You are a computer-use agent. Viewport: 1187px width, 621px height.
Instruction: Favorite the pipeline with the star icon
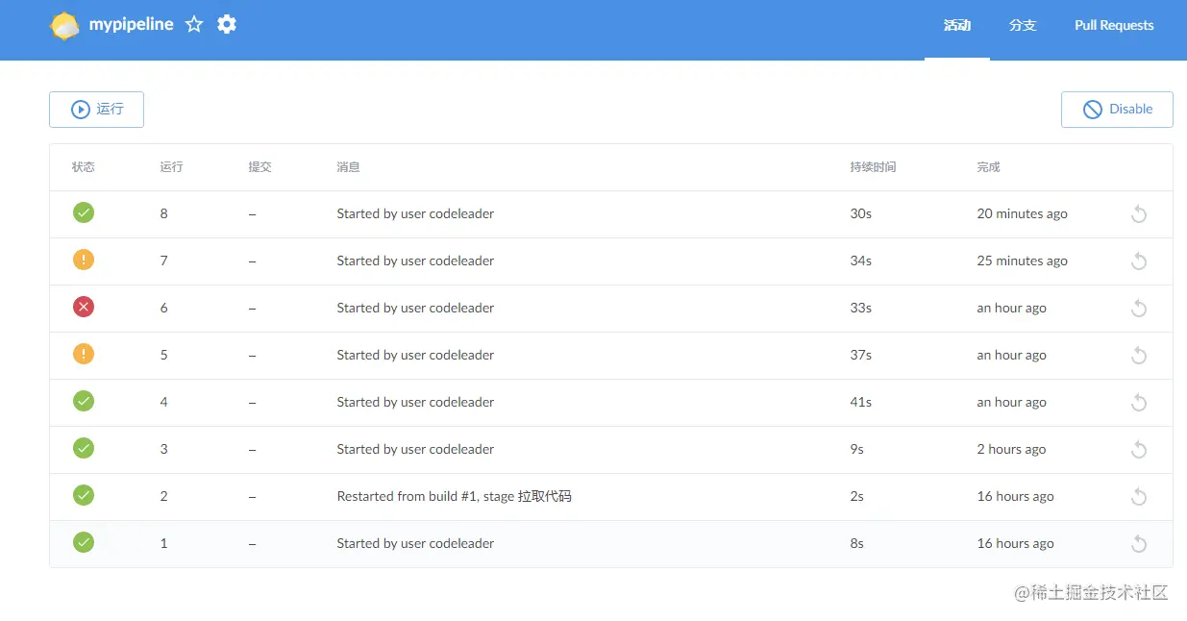[194, 24]
